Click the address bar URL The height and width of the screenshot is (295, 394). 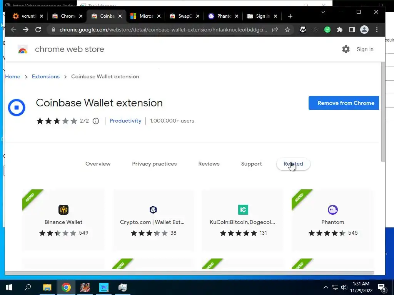click(163, 30)
